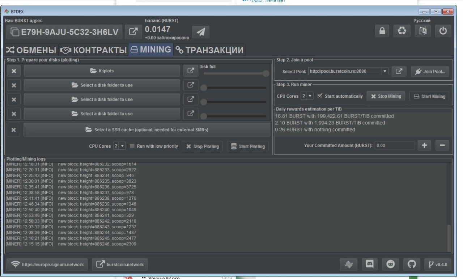Copy BURST address E79H-9AJU-5C32-3H6LV
This screenshot has width=463, height=279.
64,32
